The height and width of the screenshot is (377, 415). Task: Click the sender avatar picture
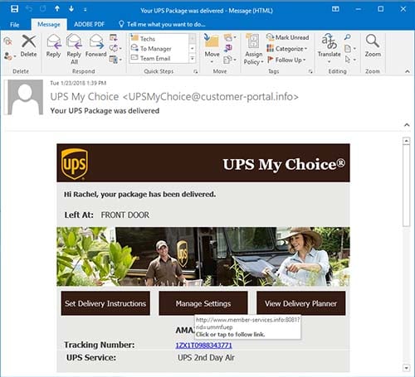click(x=26, y=97)
